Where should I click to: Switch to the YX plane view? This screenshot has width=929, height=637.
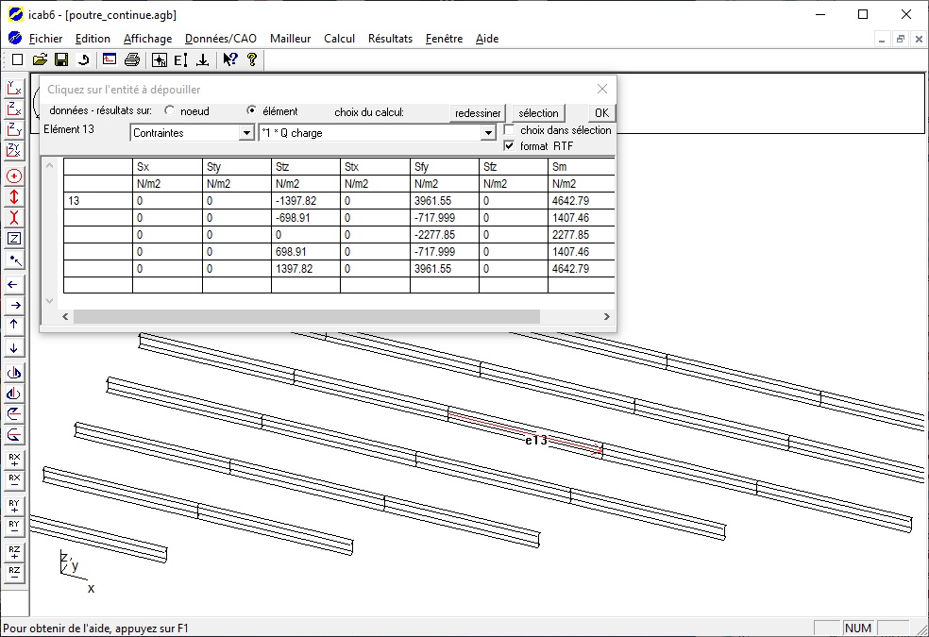click(14, 89)
